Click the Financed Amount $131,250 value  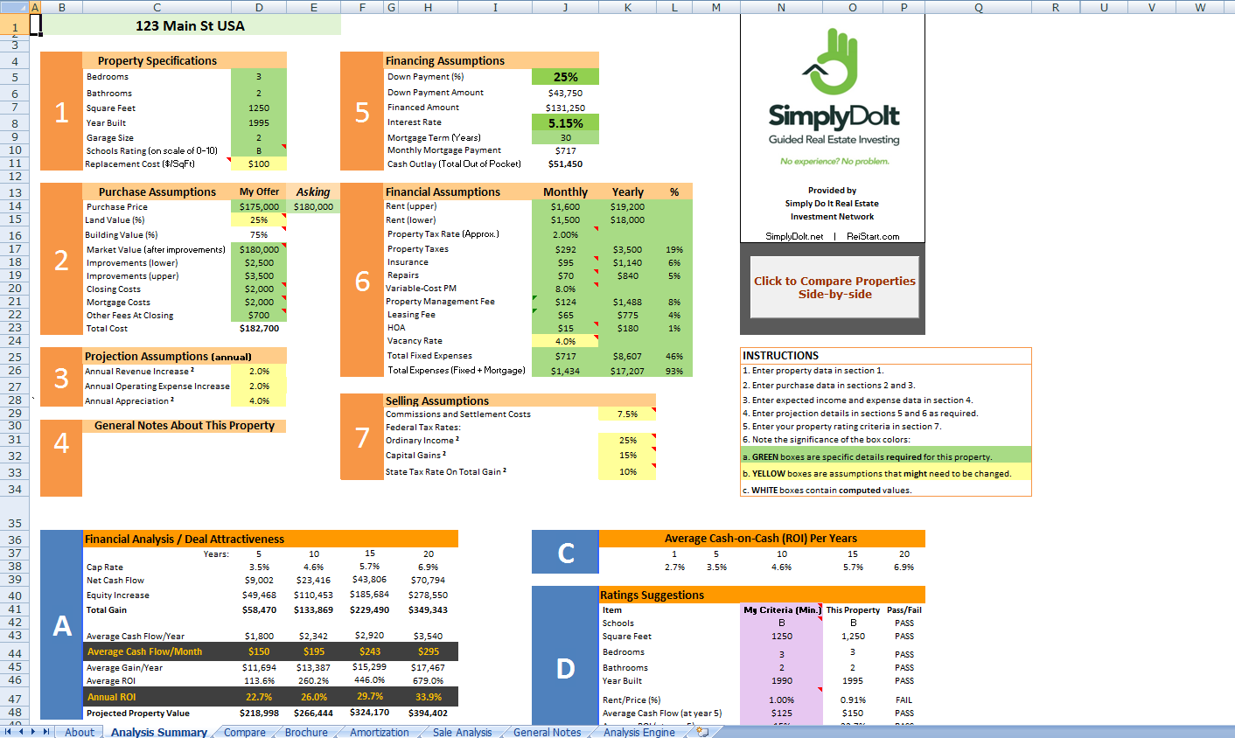(x=565, y=108)
